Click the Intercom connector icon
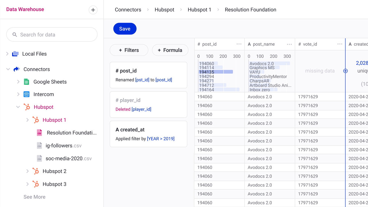 click(26, 94)
